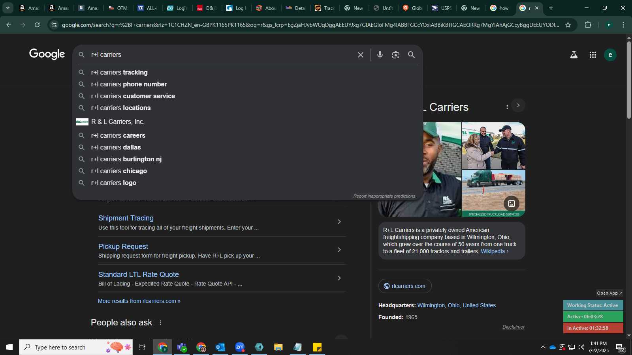Screen dimensions: 632x355
Task: Select suggestion 'r+l carriers careers'
Action: [x=248, y=135]
